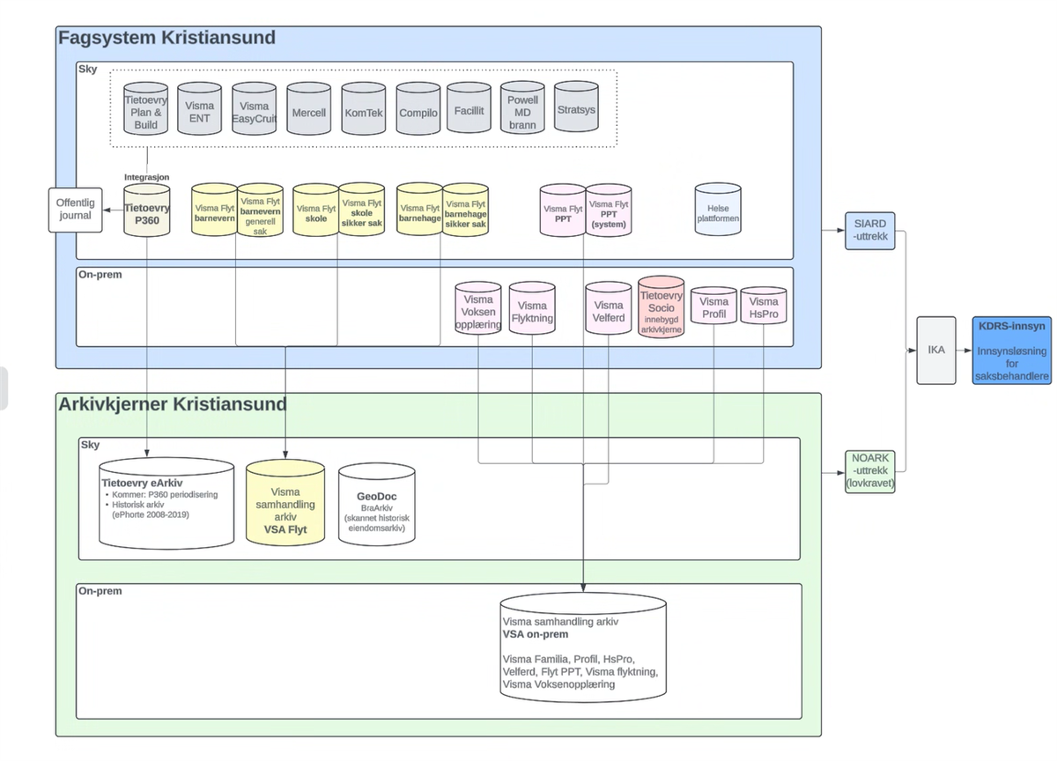Select the Visma Flyt barnehage cylinder

(419, 209)
